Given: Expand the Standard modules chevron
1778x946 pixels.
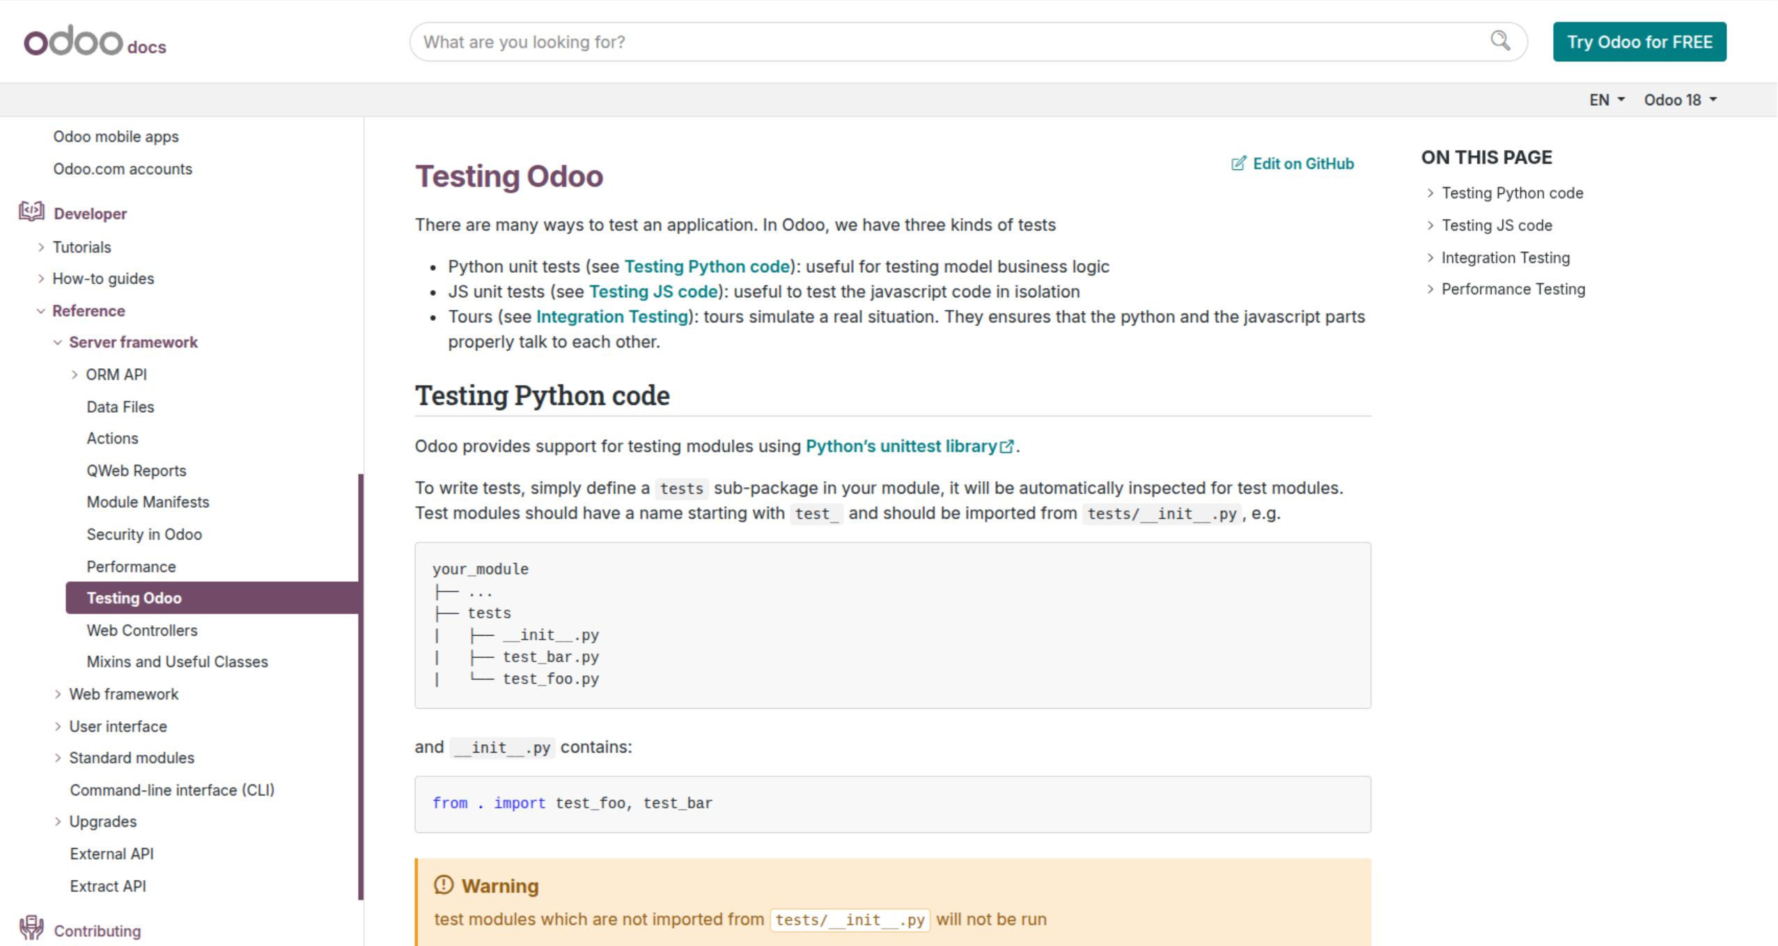Looking at the screenshot, I should 58,758.
